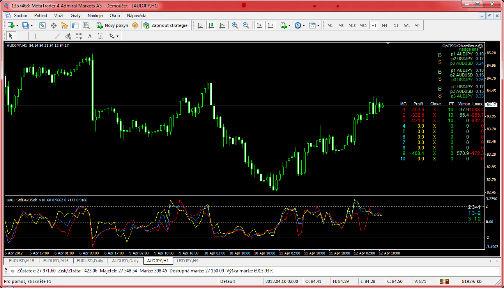Click the Nový pokyn button
The image size is (504, 288).
tap(112, 25)
